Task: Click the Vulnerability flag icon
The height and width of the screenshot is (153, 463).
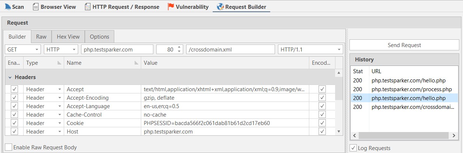Action: pyautogui.click(x=171, y=7)
